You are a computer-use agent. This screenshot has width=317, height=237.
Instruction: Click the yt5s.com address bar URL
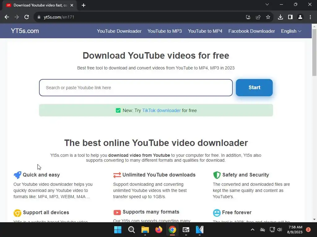pos(59,17)
